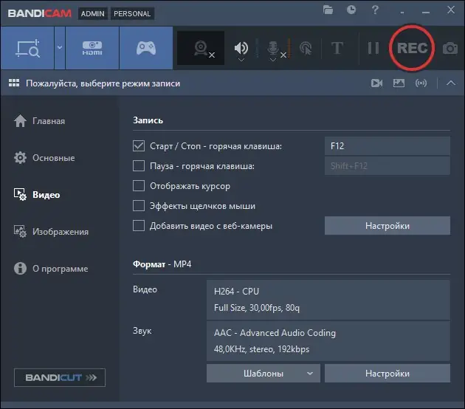Select HDMI device recording mode

click(x=92, y=48)
